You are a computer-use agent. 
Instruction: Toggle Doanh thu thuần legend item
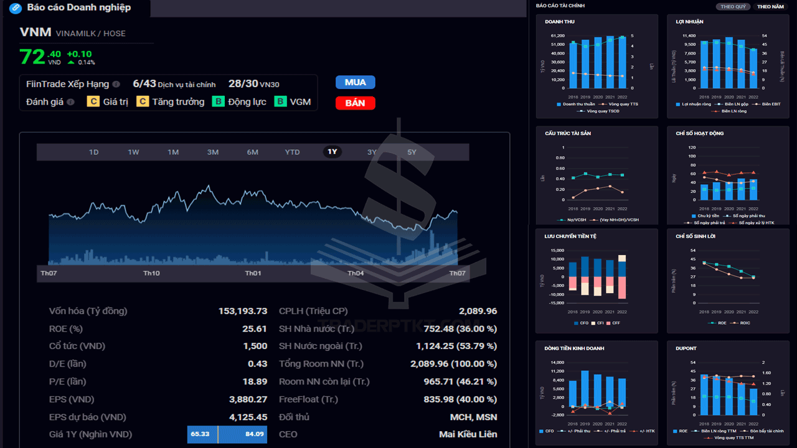click(576, 104)
